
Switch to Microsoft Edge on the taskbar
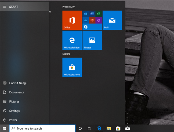99,128
